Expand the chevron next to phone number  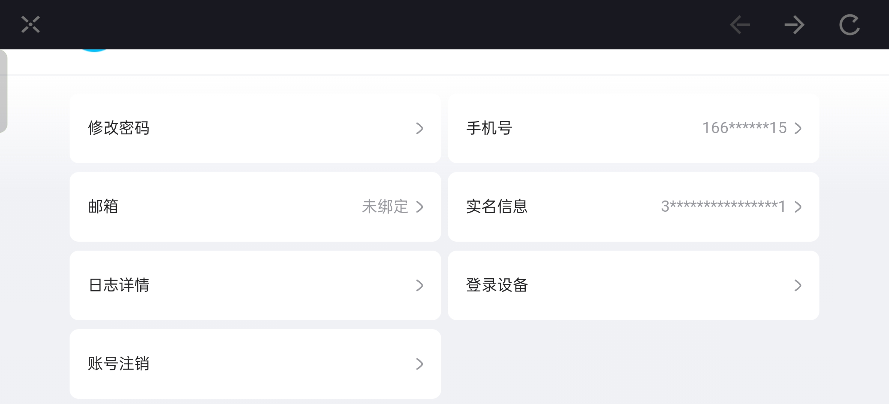(x=798, y=128)
